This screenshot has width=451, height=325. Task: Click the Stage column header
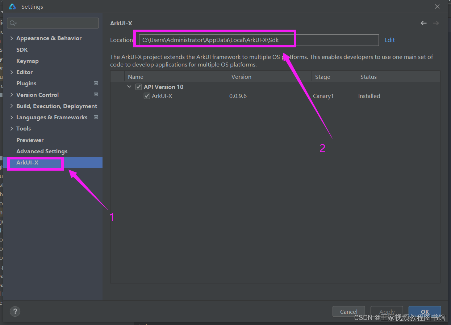334,77
